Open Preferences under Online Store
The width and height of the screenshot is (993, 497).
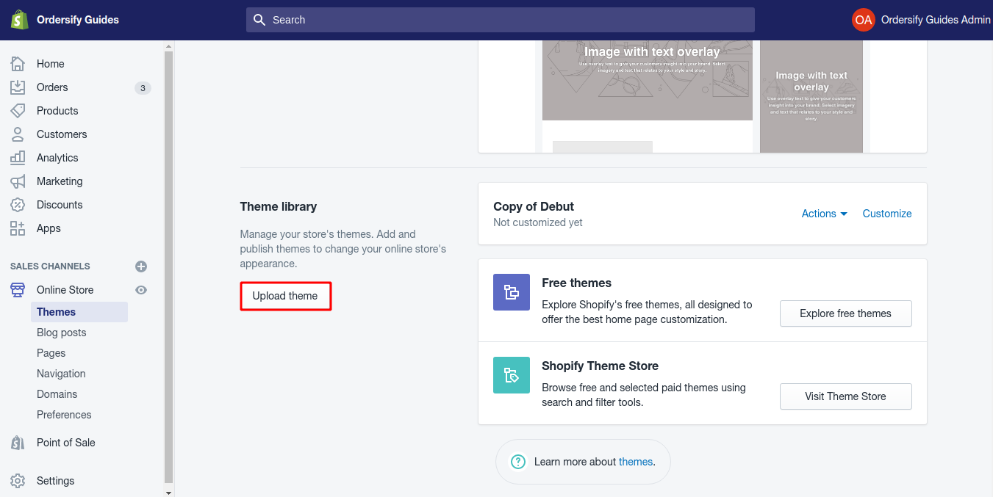(x=64, y=415)
